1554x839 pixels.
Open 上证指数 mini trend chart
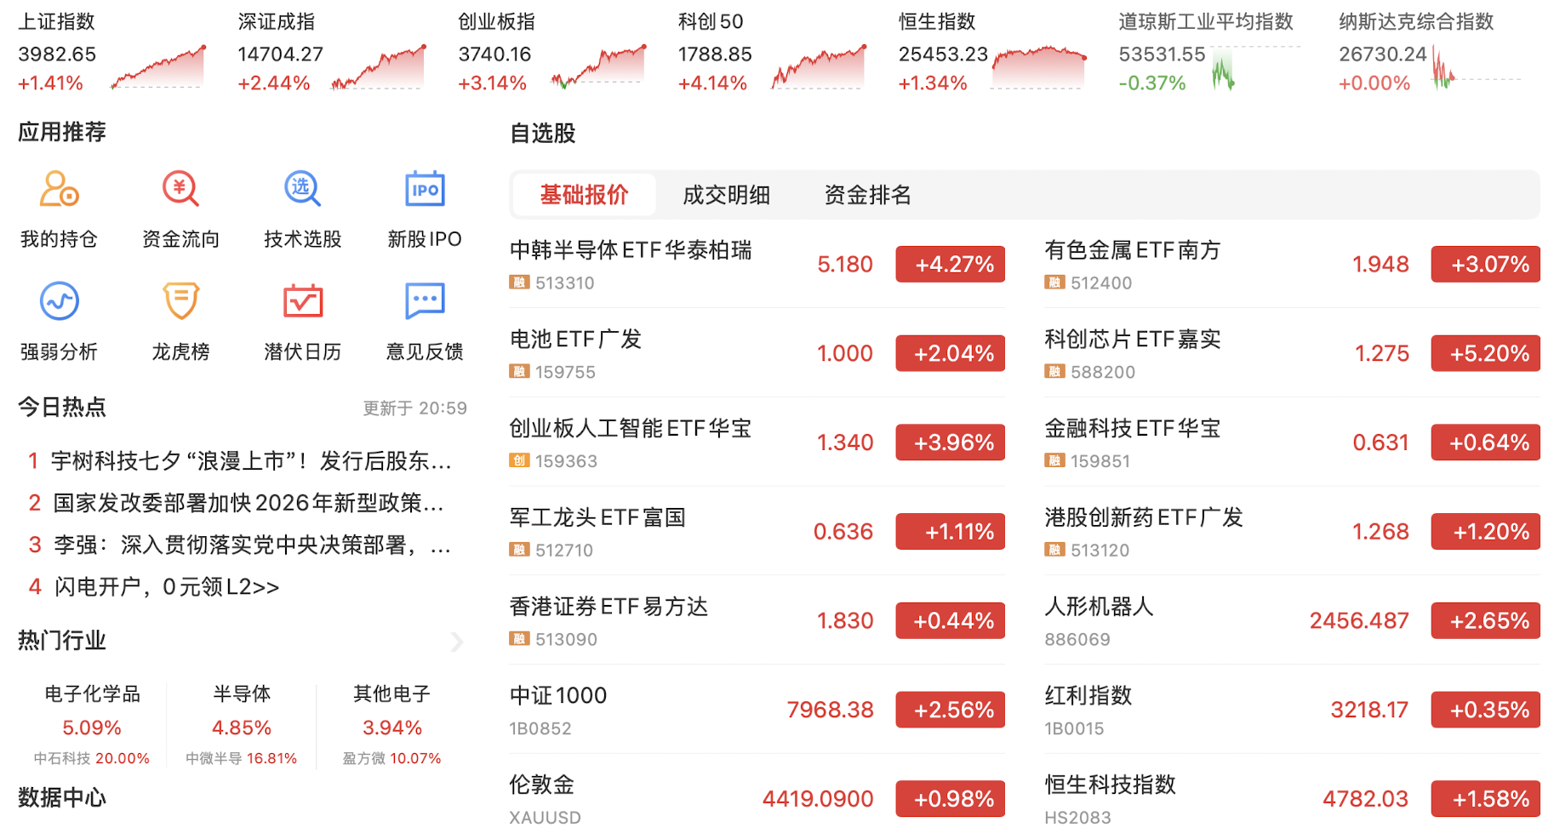click(x=158, y=66)
